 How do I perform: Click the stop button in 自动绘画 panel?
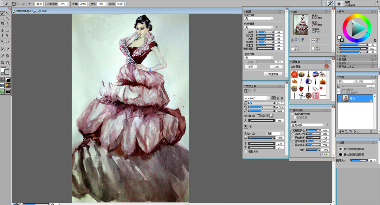point(322,154)
